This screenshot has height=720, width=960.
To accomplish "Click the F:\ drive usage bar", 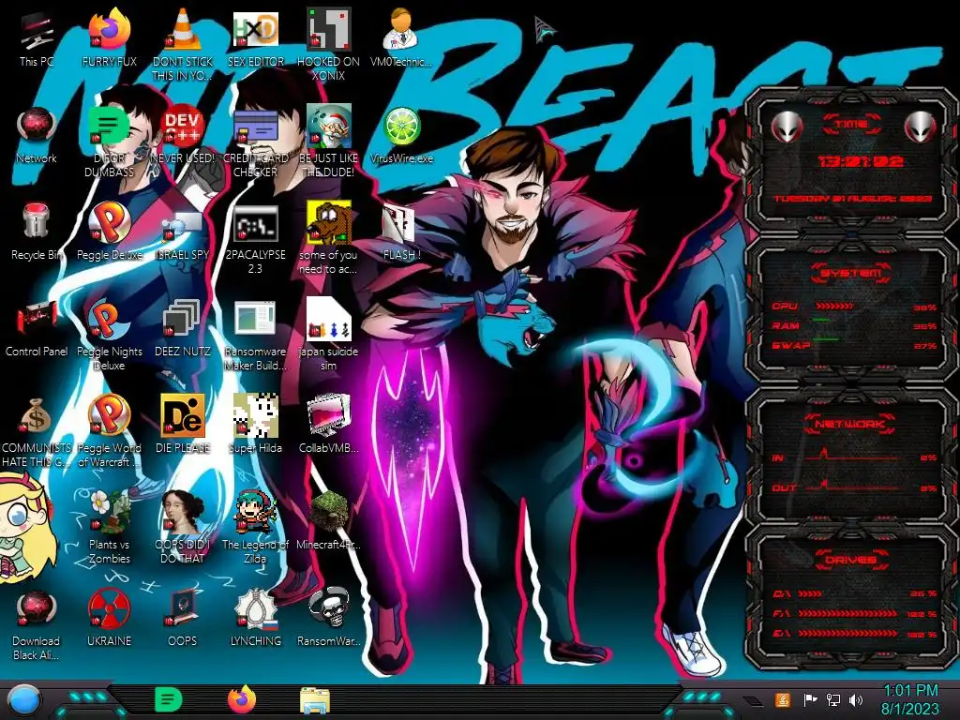I will coord(847,613).
